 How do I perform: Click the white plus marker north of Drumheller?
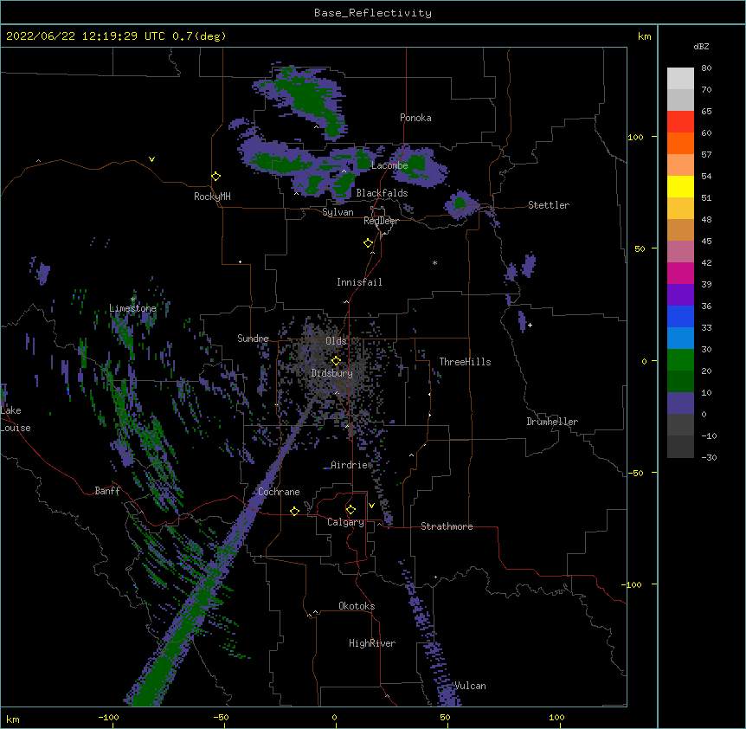click(x=530, y=325)
